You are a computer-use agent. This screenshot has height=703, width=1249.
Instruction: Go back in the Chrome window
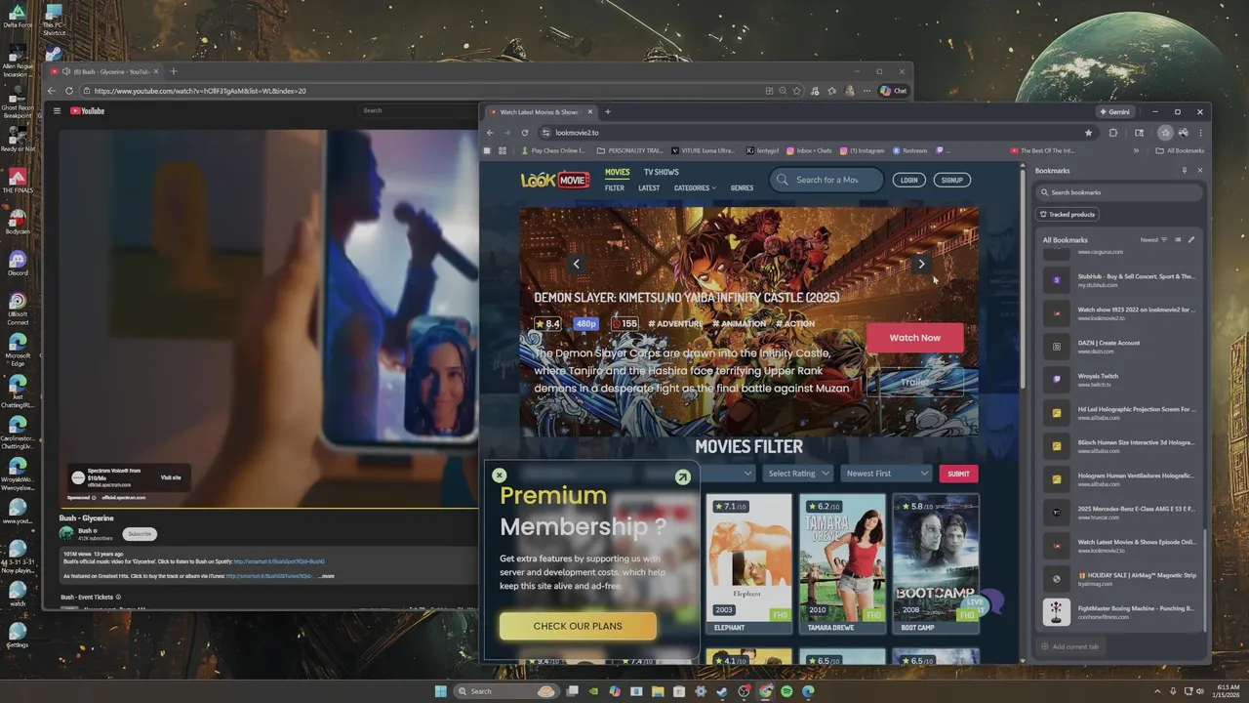coord(490,133)
